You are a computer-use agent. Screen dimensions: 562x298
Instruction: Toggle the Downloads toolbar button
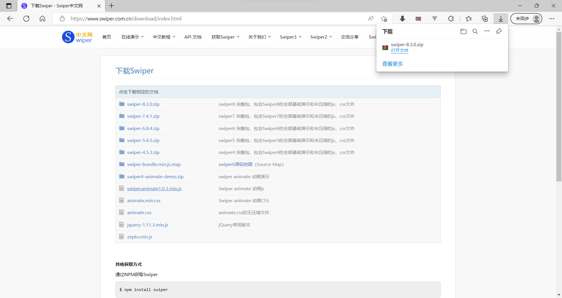click(501, 19)
